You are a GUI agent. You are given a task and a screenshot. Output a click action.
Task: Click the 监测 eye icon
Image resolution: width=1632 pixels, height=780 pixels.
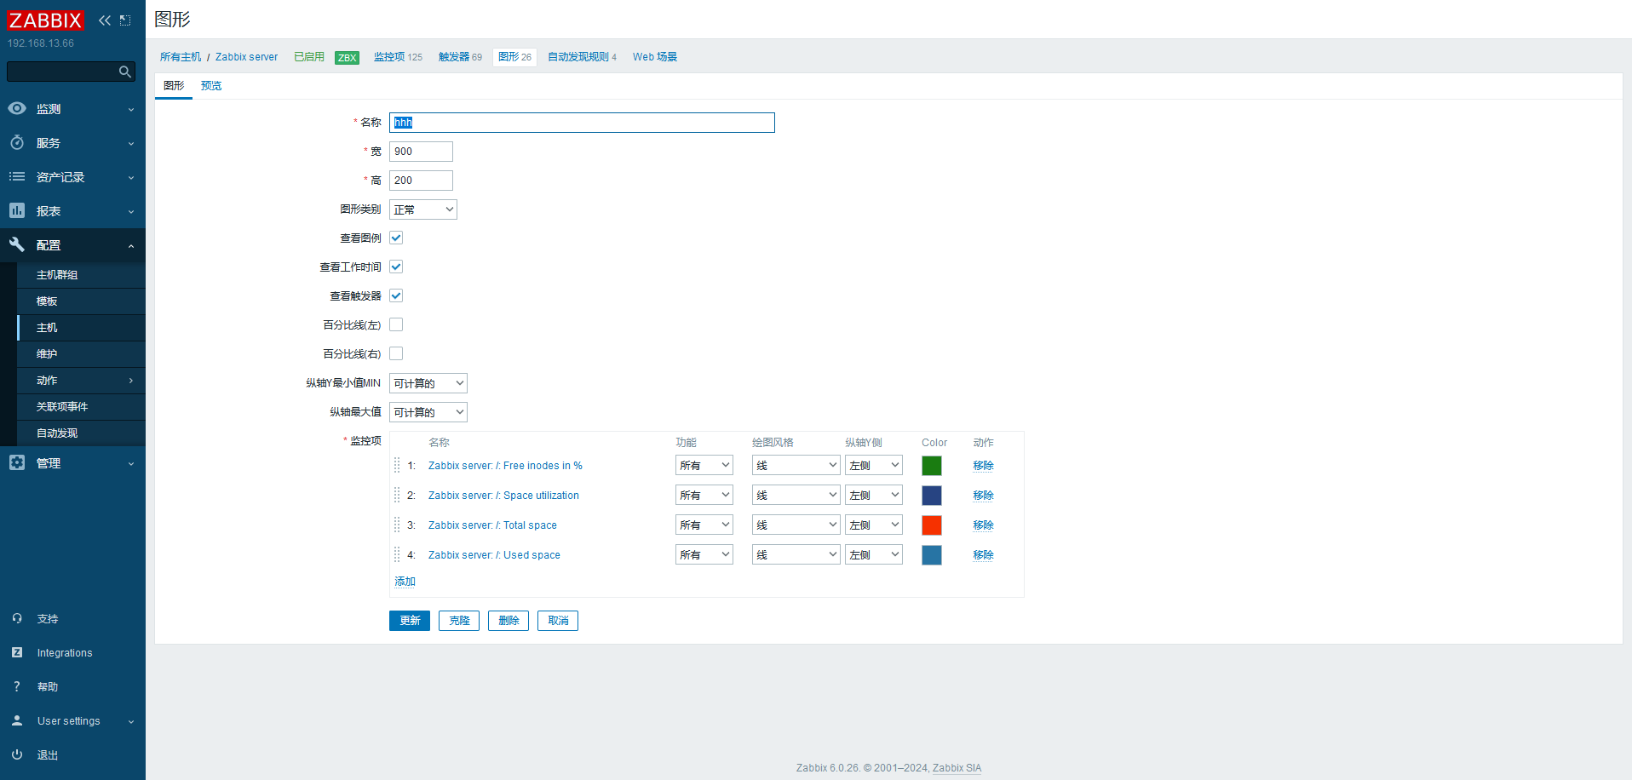coord(17,109)
